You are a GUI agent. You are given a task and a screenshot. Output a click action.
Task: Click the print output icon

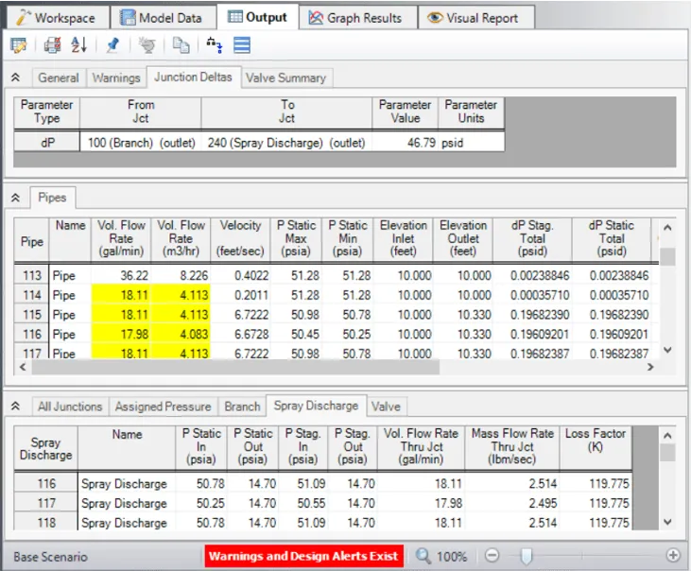tap(53, 44)
